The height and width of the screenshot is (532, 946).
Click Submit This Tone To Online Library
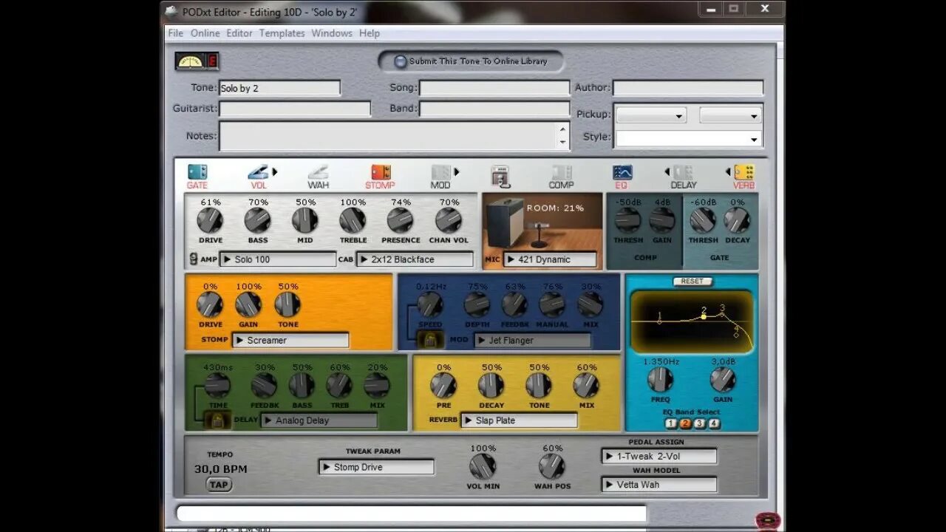tap(471, 61)
